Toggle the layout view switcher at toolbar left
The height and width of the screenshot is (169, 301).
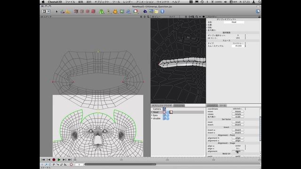(46, 11)
